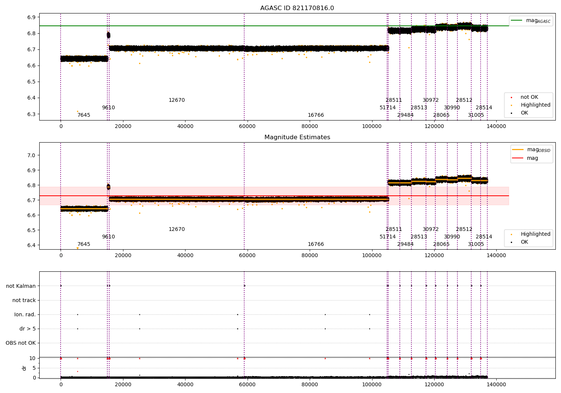The width and height of the screenshot is (561, 393).
Task: Click the green mag AGASC legend line sample
Action: pos(516,21)
